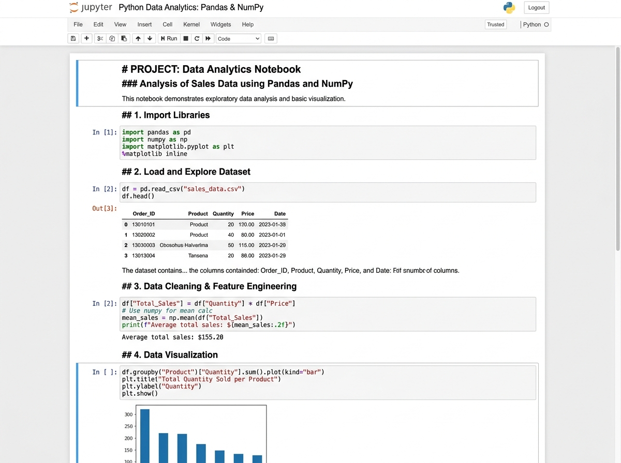
Task: Click the tallest bar in the chart
Action: 145,436
